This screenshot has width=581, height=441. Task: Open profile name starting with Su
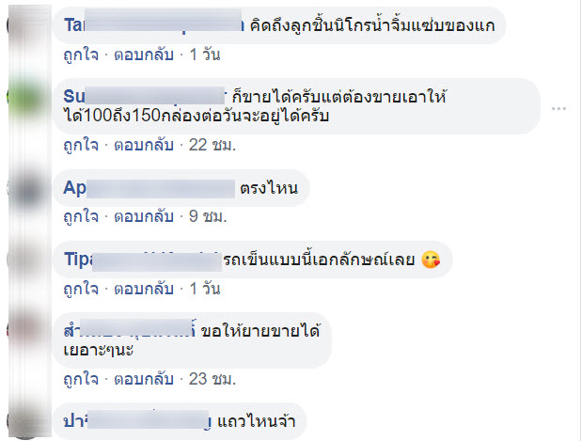click(x=144, y=96)
